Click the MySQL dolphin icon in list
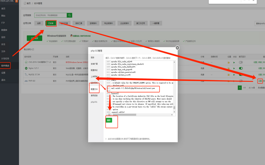 [26, 75]
